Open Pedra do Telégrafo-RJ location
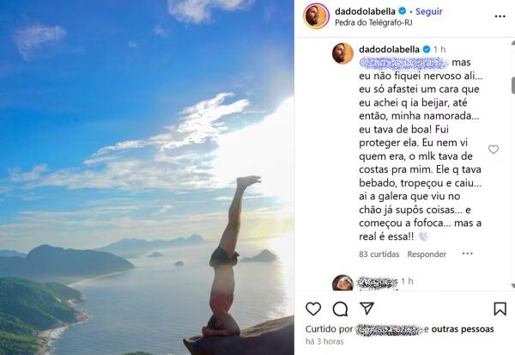The width and height of the screenshot is (515, 355). (373, 22)
